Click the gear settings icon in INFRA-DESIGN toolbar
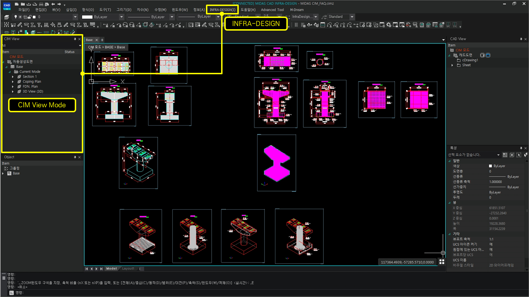Image resolution: width=529 pixels, height=297 pixels. [x=389, y=25]
